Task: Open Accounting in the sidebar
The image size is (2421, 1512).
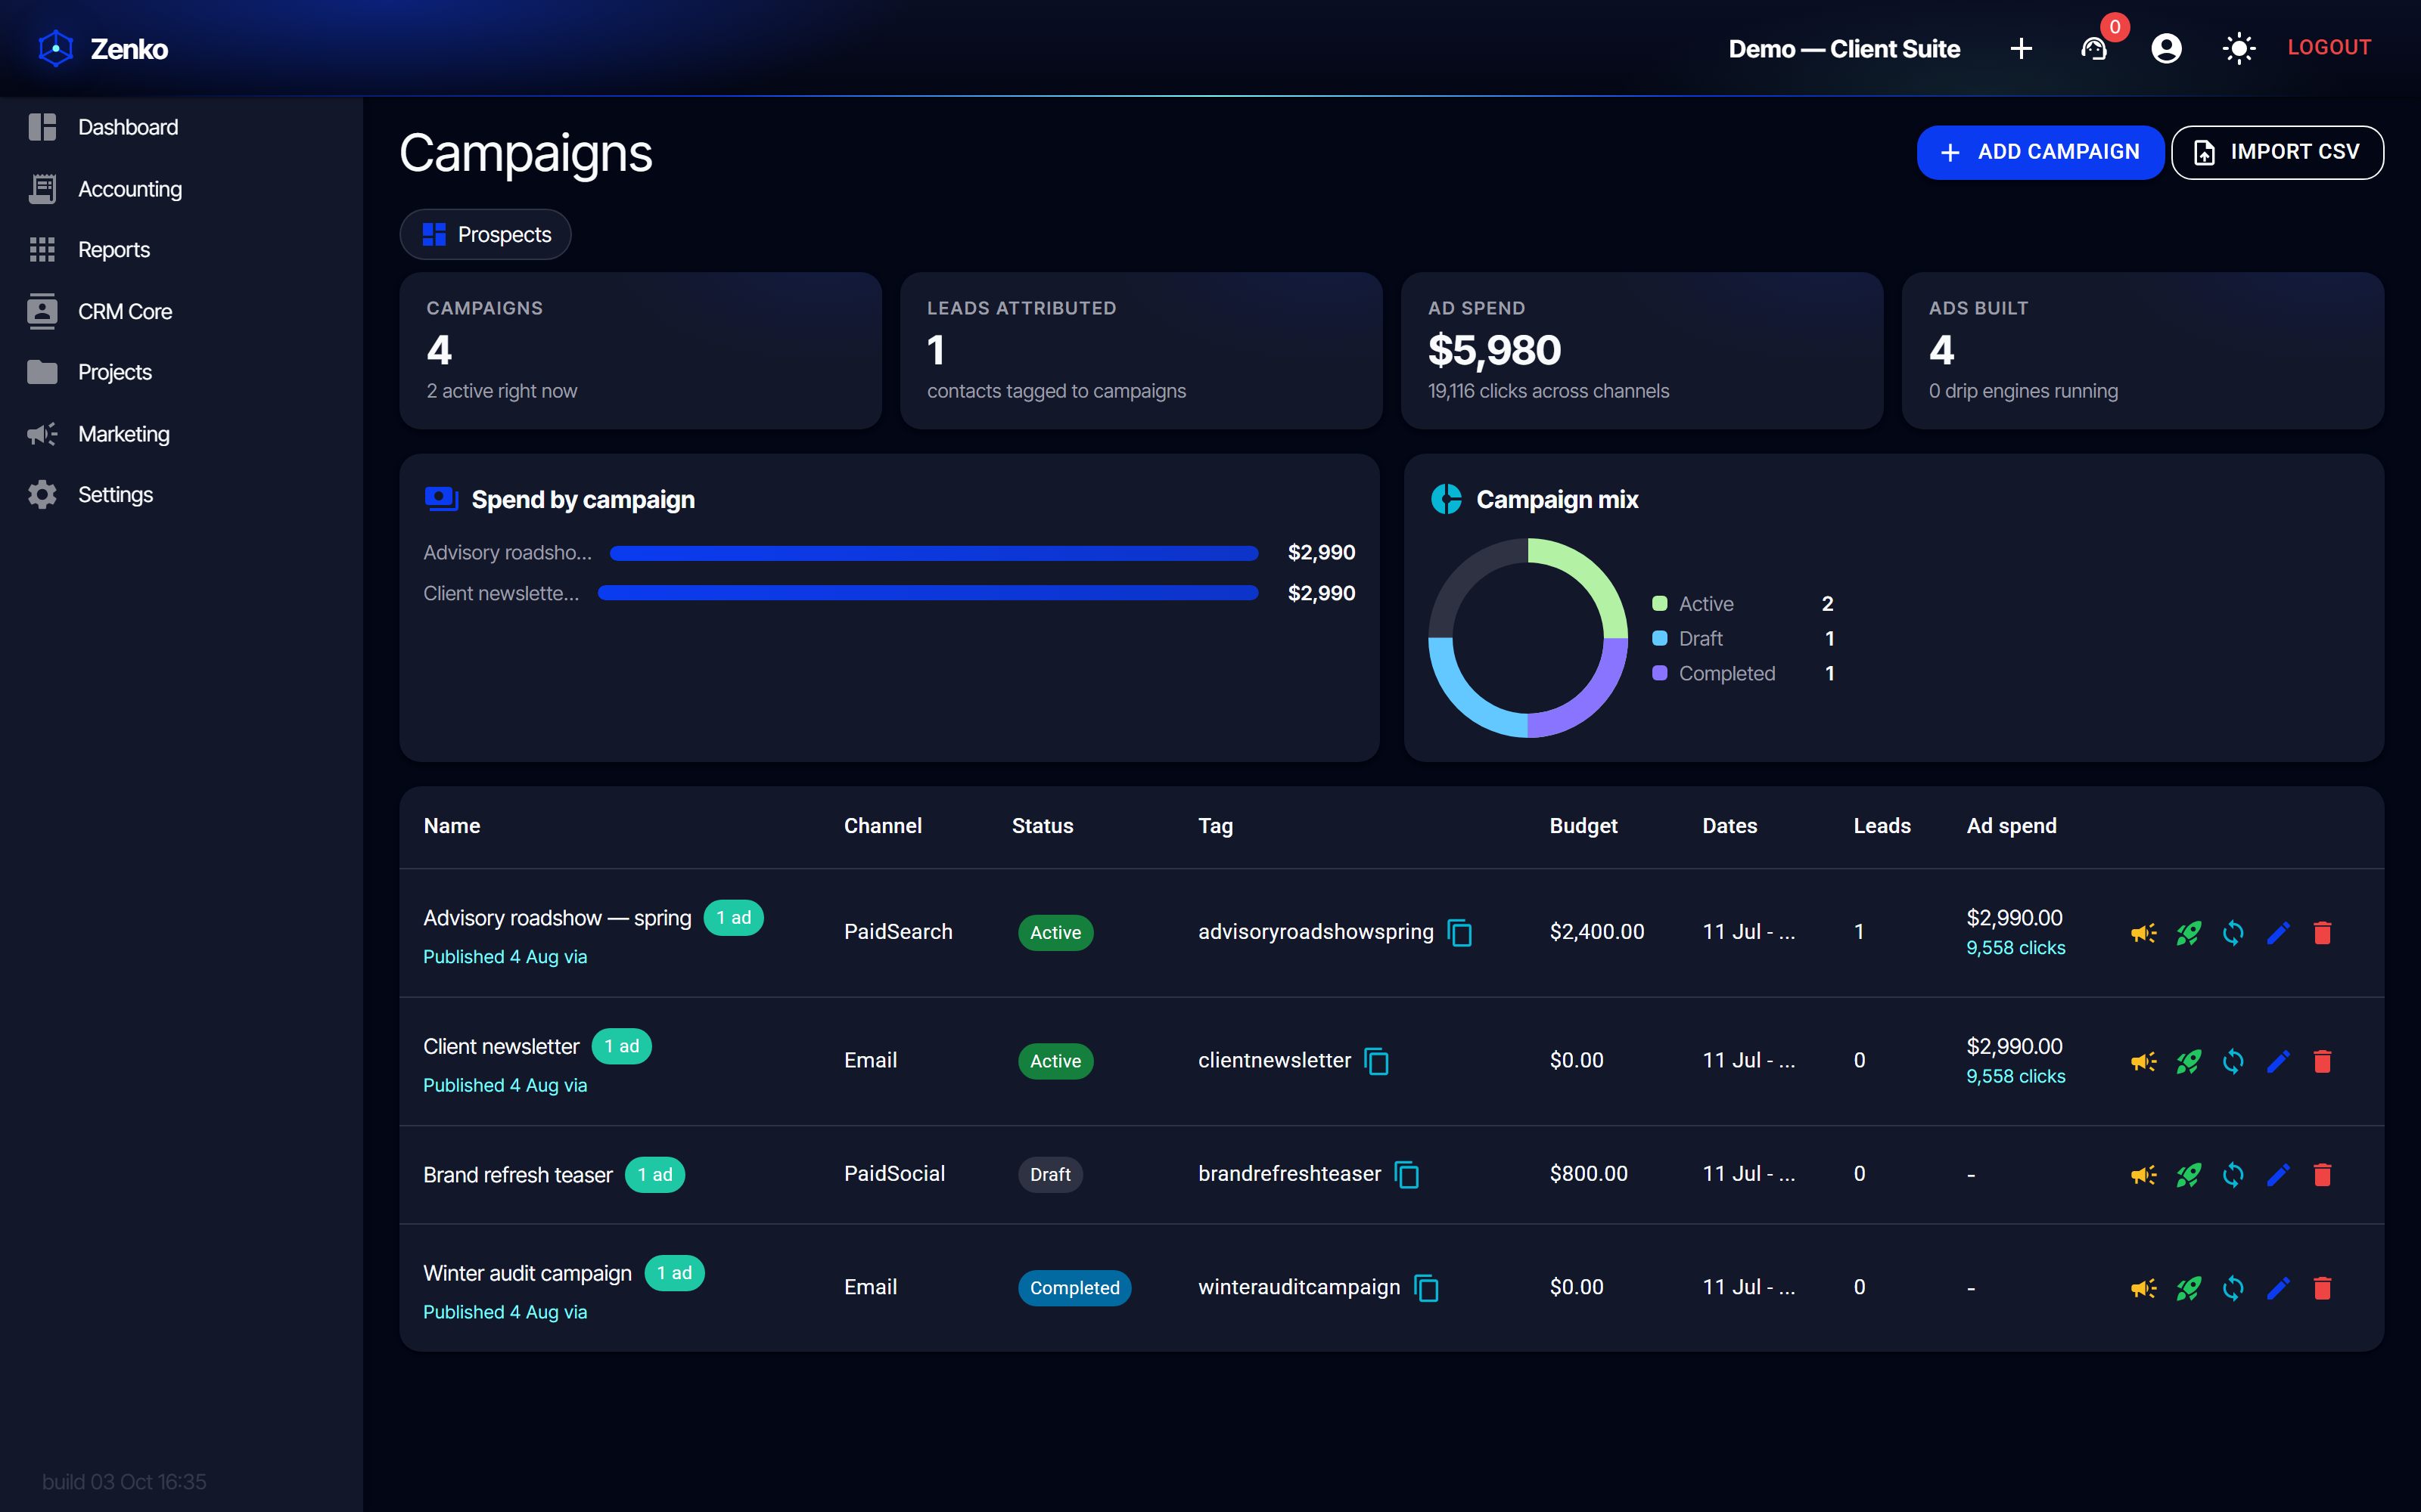Action: pos(181,189)
